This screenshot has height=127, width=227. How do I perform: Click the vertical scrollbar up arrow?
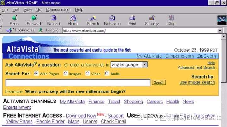pos(224,36)
